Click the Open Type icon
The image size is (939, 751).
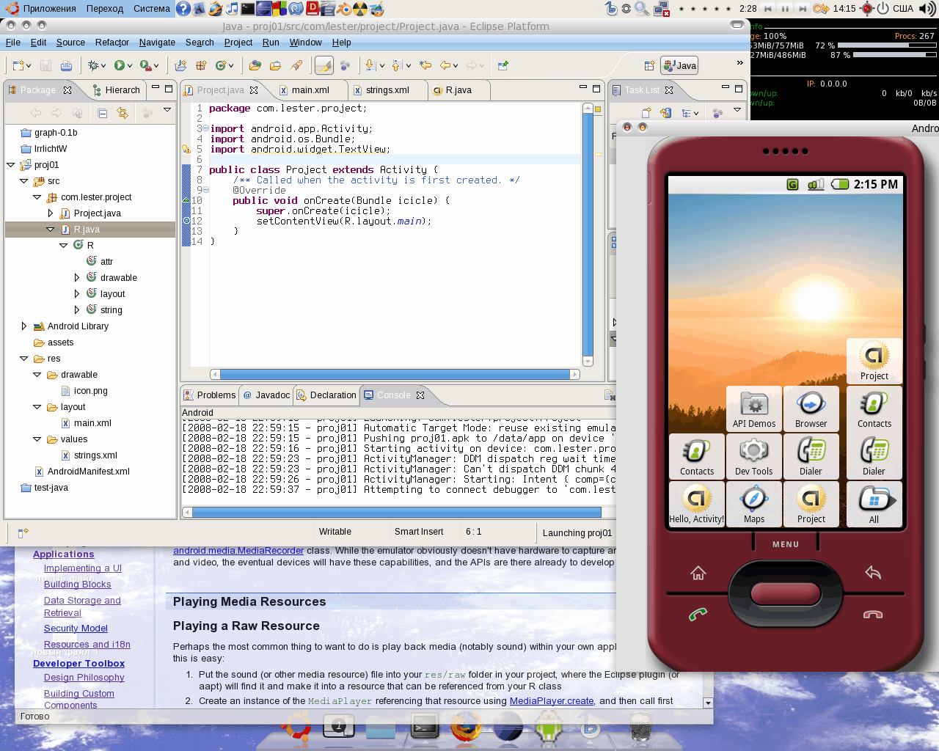coord(255,65)
